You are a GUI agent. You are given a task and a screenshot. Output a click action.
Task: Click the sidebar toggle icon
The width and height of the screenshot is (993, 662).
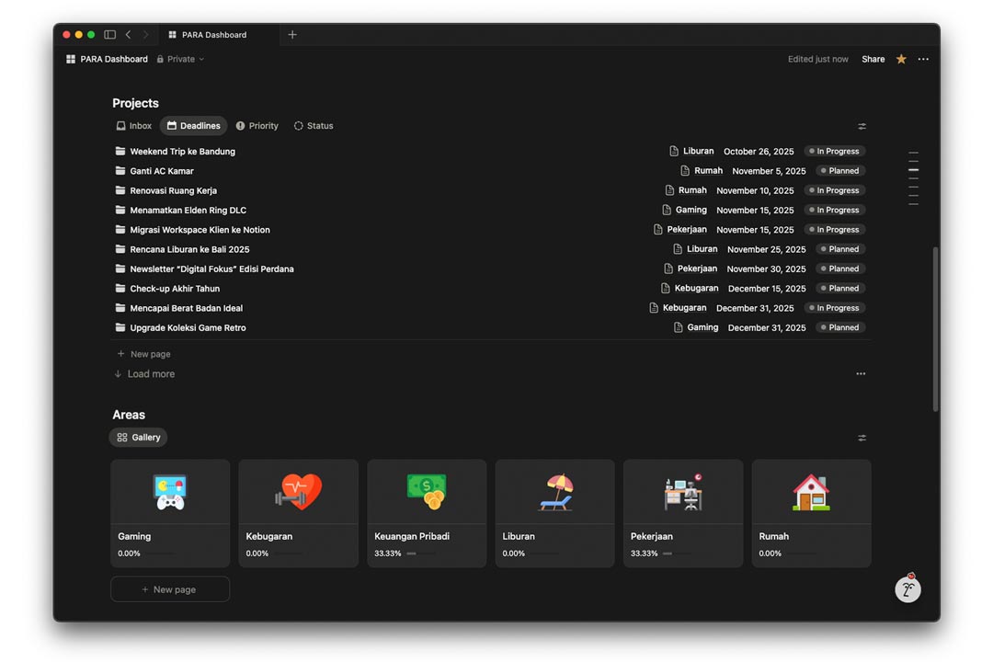tap(109, 35)
